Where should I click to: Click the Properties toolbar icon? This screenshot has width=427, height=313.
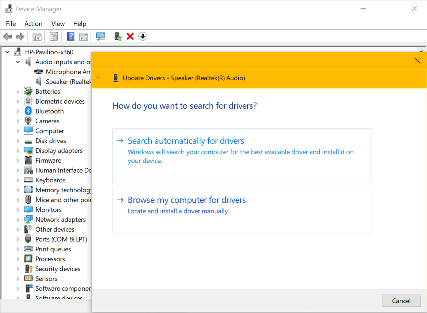(x=54, y=36)
